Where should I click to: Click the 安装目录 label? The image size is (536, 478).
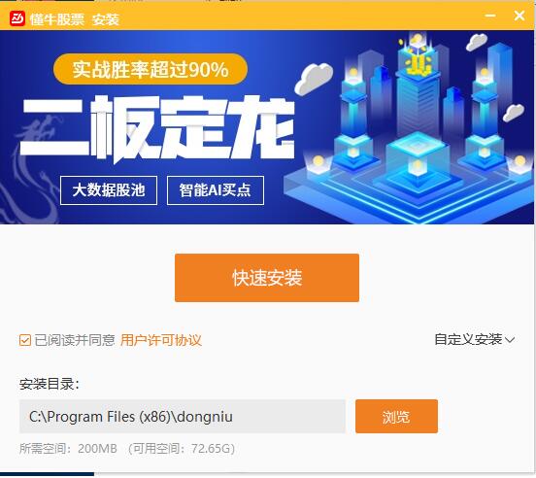[x=49, y=384]
